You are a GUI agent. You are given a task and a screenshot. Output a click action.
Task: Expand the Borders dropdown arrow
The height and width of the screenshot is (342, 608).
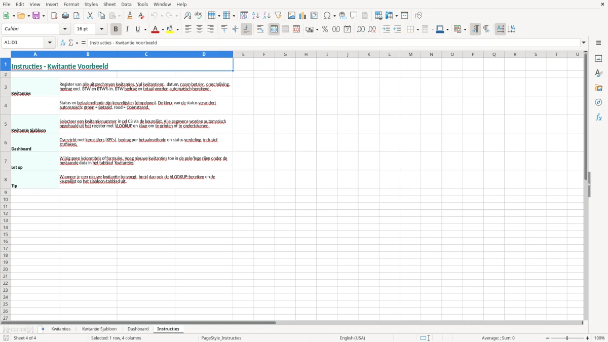click(417, 29)
